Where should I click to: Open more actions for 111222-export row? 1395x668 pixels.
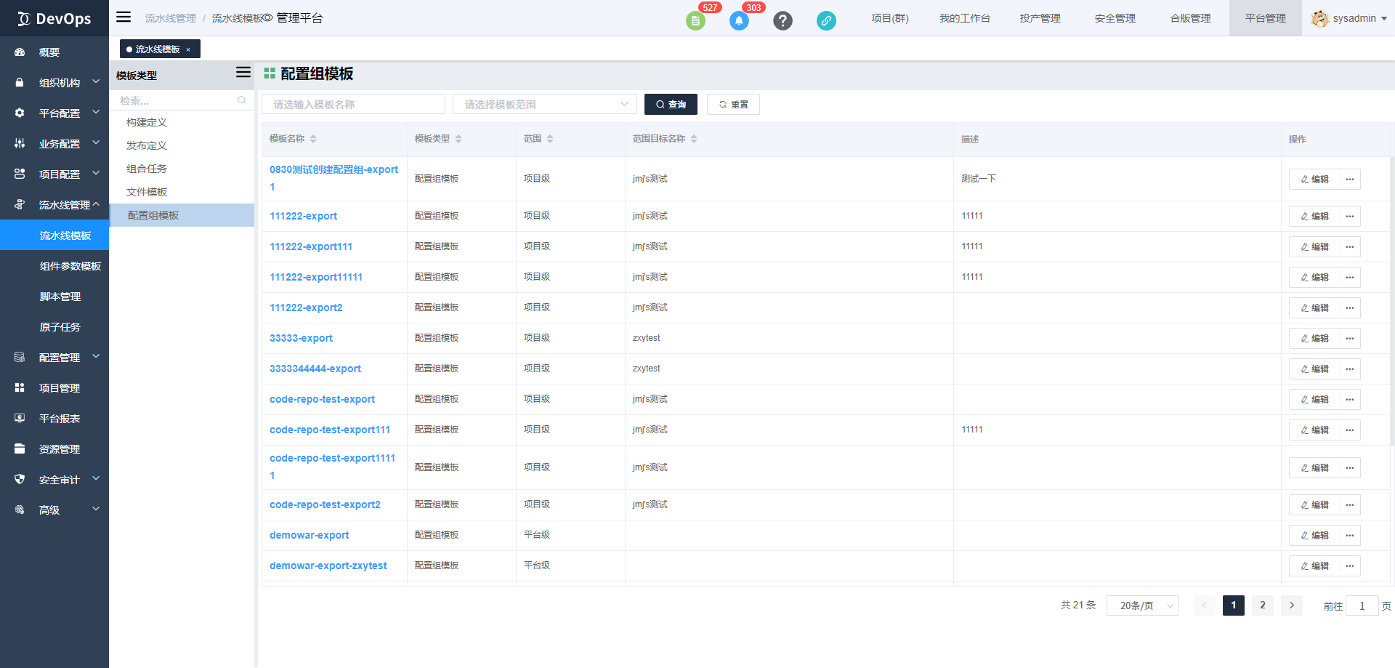(x=1350, y=217)
